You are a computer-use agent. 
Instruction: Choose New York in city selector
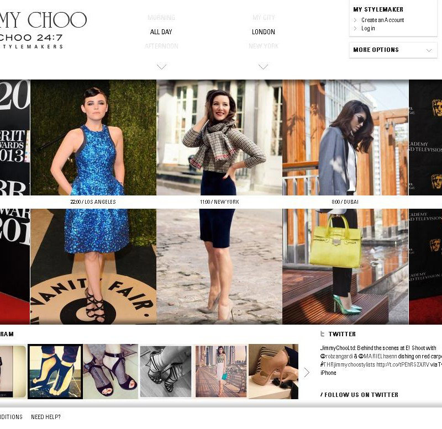264,46
